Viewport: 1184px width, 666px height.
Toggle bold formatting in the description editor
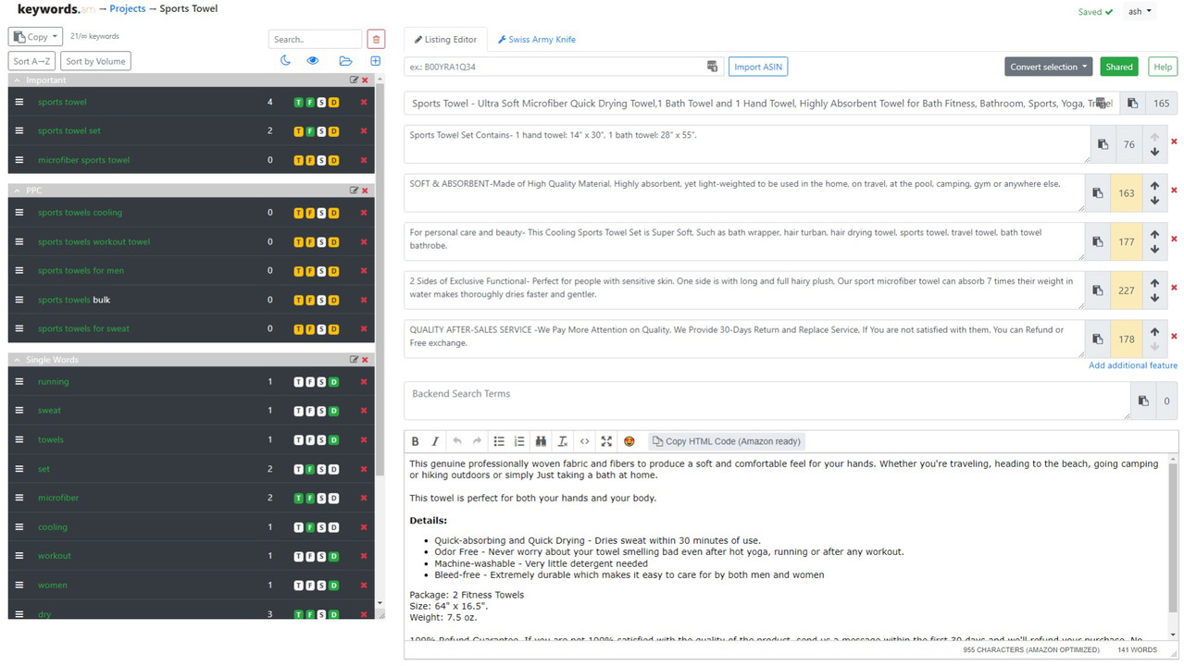[x=415, y=441]
